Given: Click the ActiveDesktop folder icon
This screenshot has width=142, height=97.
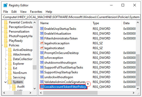Looking at the screenshot, I should coord(10,50).
